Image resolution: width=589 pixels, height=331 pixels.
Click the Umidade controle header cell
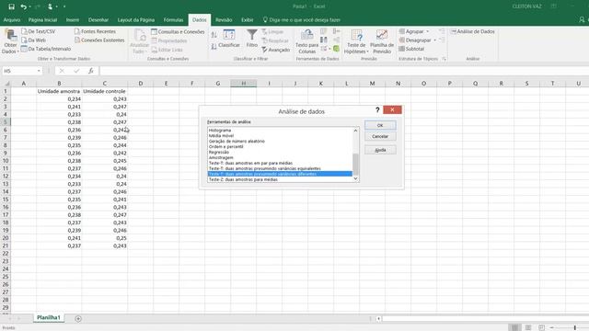[104, 91]
